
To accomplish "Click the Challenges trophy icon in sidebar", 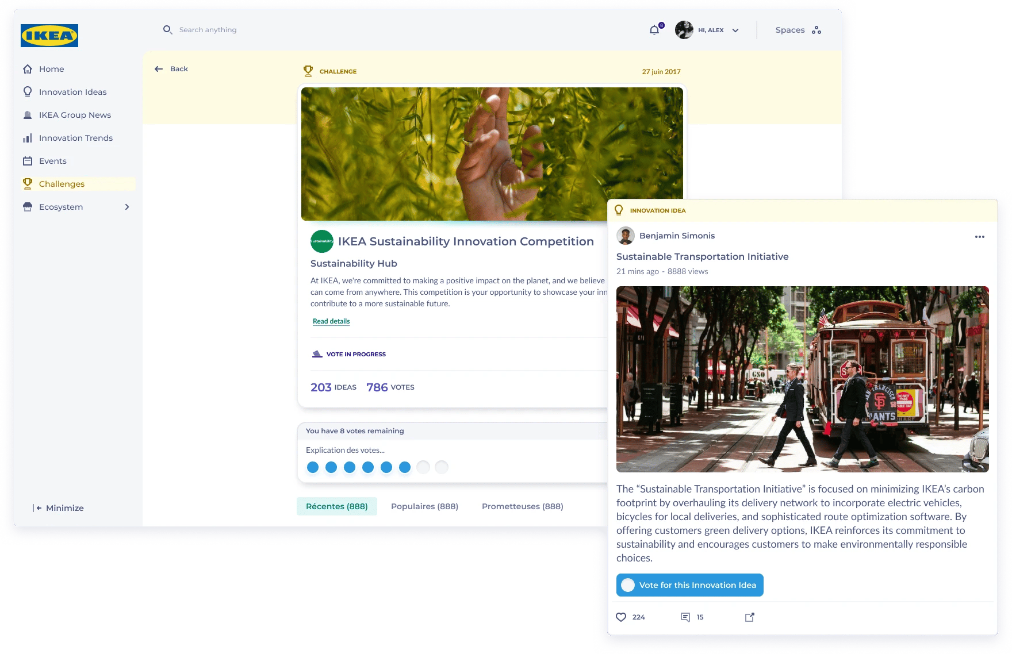I will coord(28,184).
